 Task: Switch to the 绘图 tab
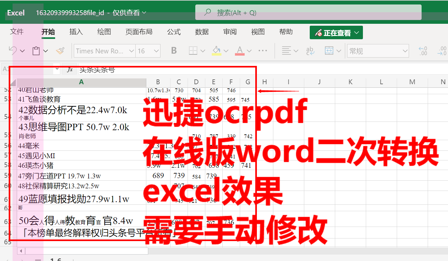click(x=104, y=32)
